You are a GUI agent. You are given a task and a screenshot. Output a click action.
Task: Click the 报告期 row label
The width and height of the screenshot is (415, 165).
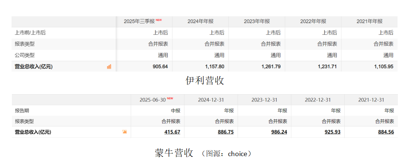click(x=22, y=110)
